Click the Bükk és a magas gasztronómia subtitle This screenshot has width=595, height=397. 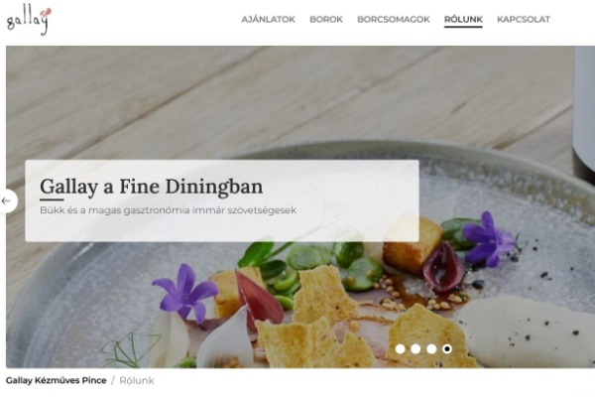(x=169, y=210)
